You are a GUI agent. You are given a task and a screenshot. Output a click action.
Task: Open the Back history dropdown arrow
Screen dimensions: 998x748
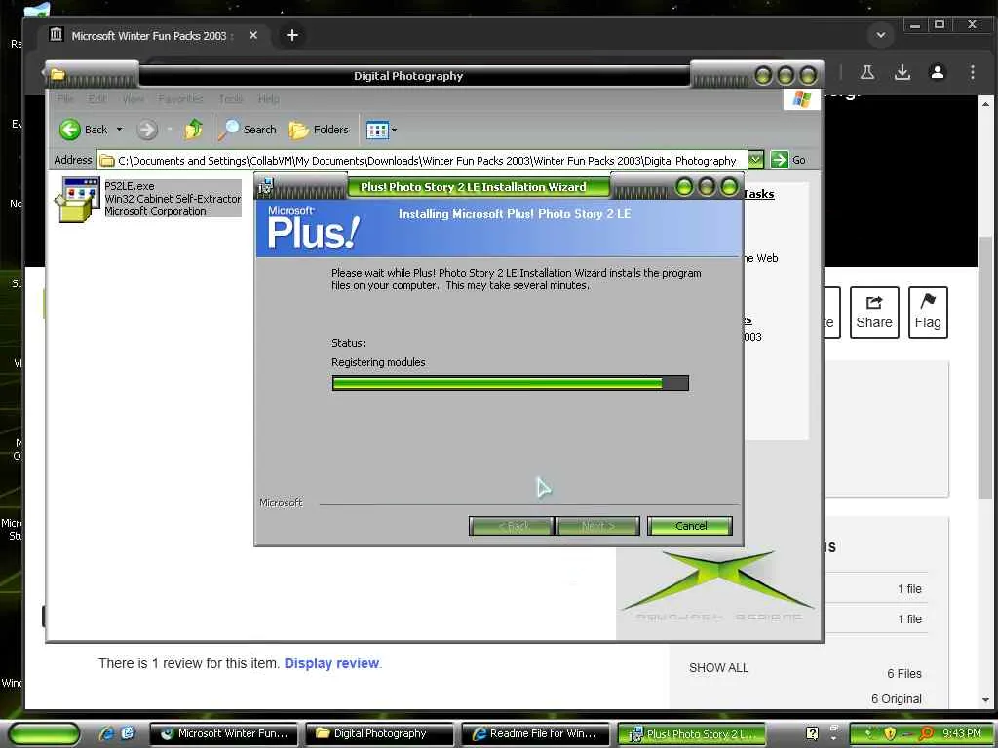(119, 130)
